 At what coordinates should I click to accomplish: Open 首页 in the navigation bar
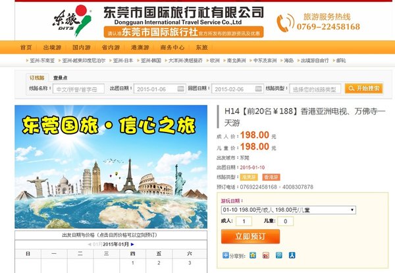tap(26, 47)
